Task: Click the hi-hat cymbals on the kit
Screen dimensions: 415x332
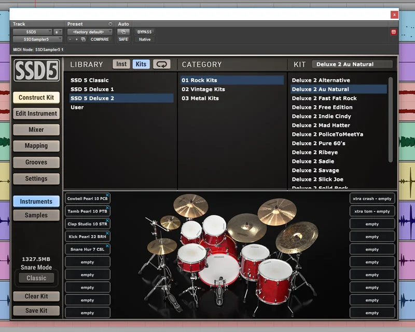Action: pos(162,246)
